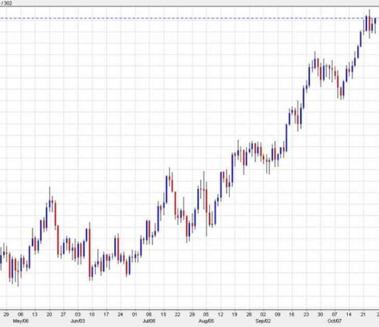Image resolution: width=379 pixels, height=327 pixels.
Task: Select the 30 date tick label
Action: click(320, 314)
